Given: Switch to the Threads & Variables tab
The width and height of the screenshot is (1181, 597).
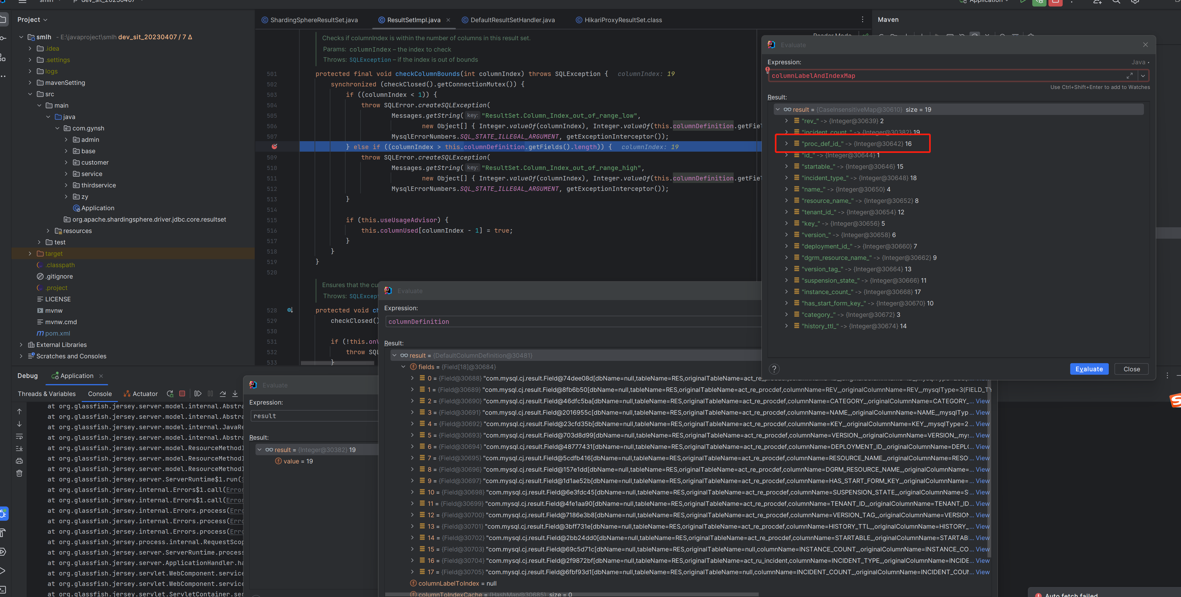Looking at the screenshot, I should [47, 393].
